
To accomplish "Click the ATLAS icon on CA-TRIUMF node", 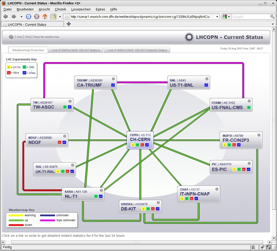I will [x=113, y=85].
